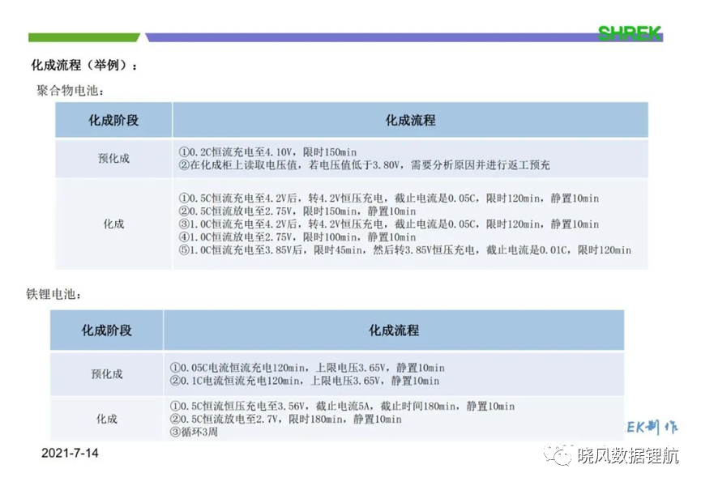Select line ④1.0C恒流放电至2.75V，限时100min

297,237
